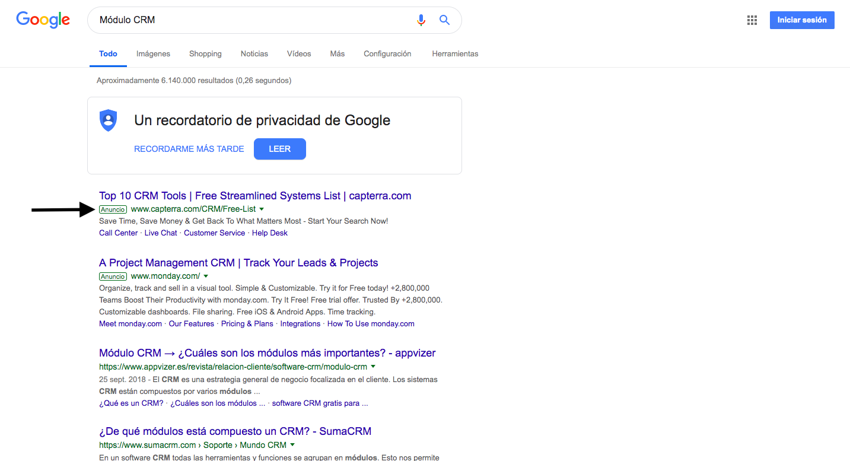Click the Live Chat sitelink

(161, 233)
